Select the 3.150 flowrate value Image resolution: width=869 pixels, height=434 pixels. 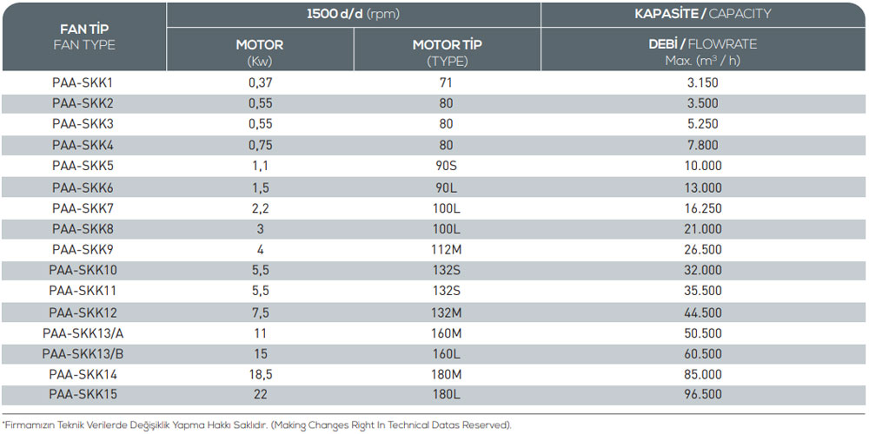(703, 83)
